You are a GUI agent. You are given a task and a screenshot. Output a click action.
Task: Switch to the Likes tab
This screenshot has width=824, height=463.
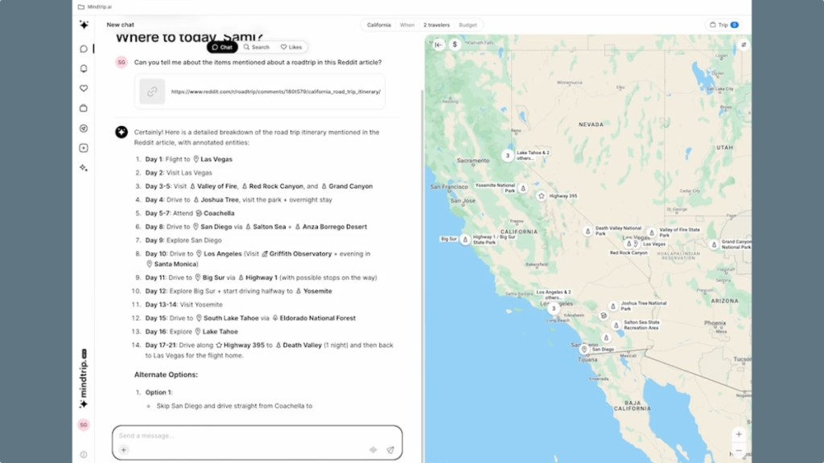[291, 47]
